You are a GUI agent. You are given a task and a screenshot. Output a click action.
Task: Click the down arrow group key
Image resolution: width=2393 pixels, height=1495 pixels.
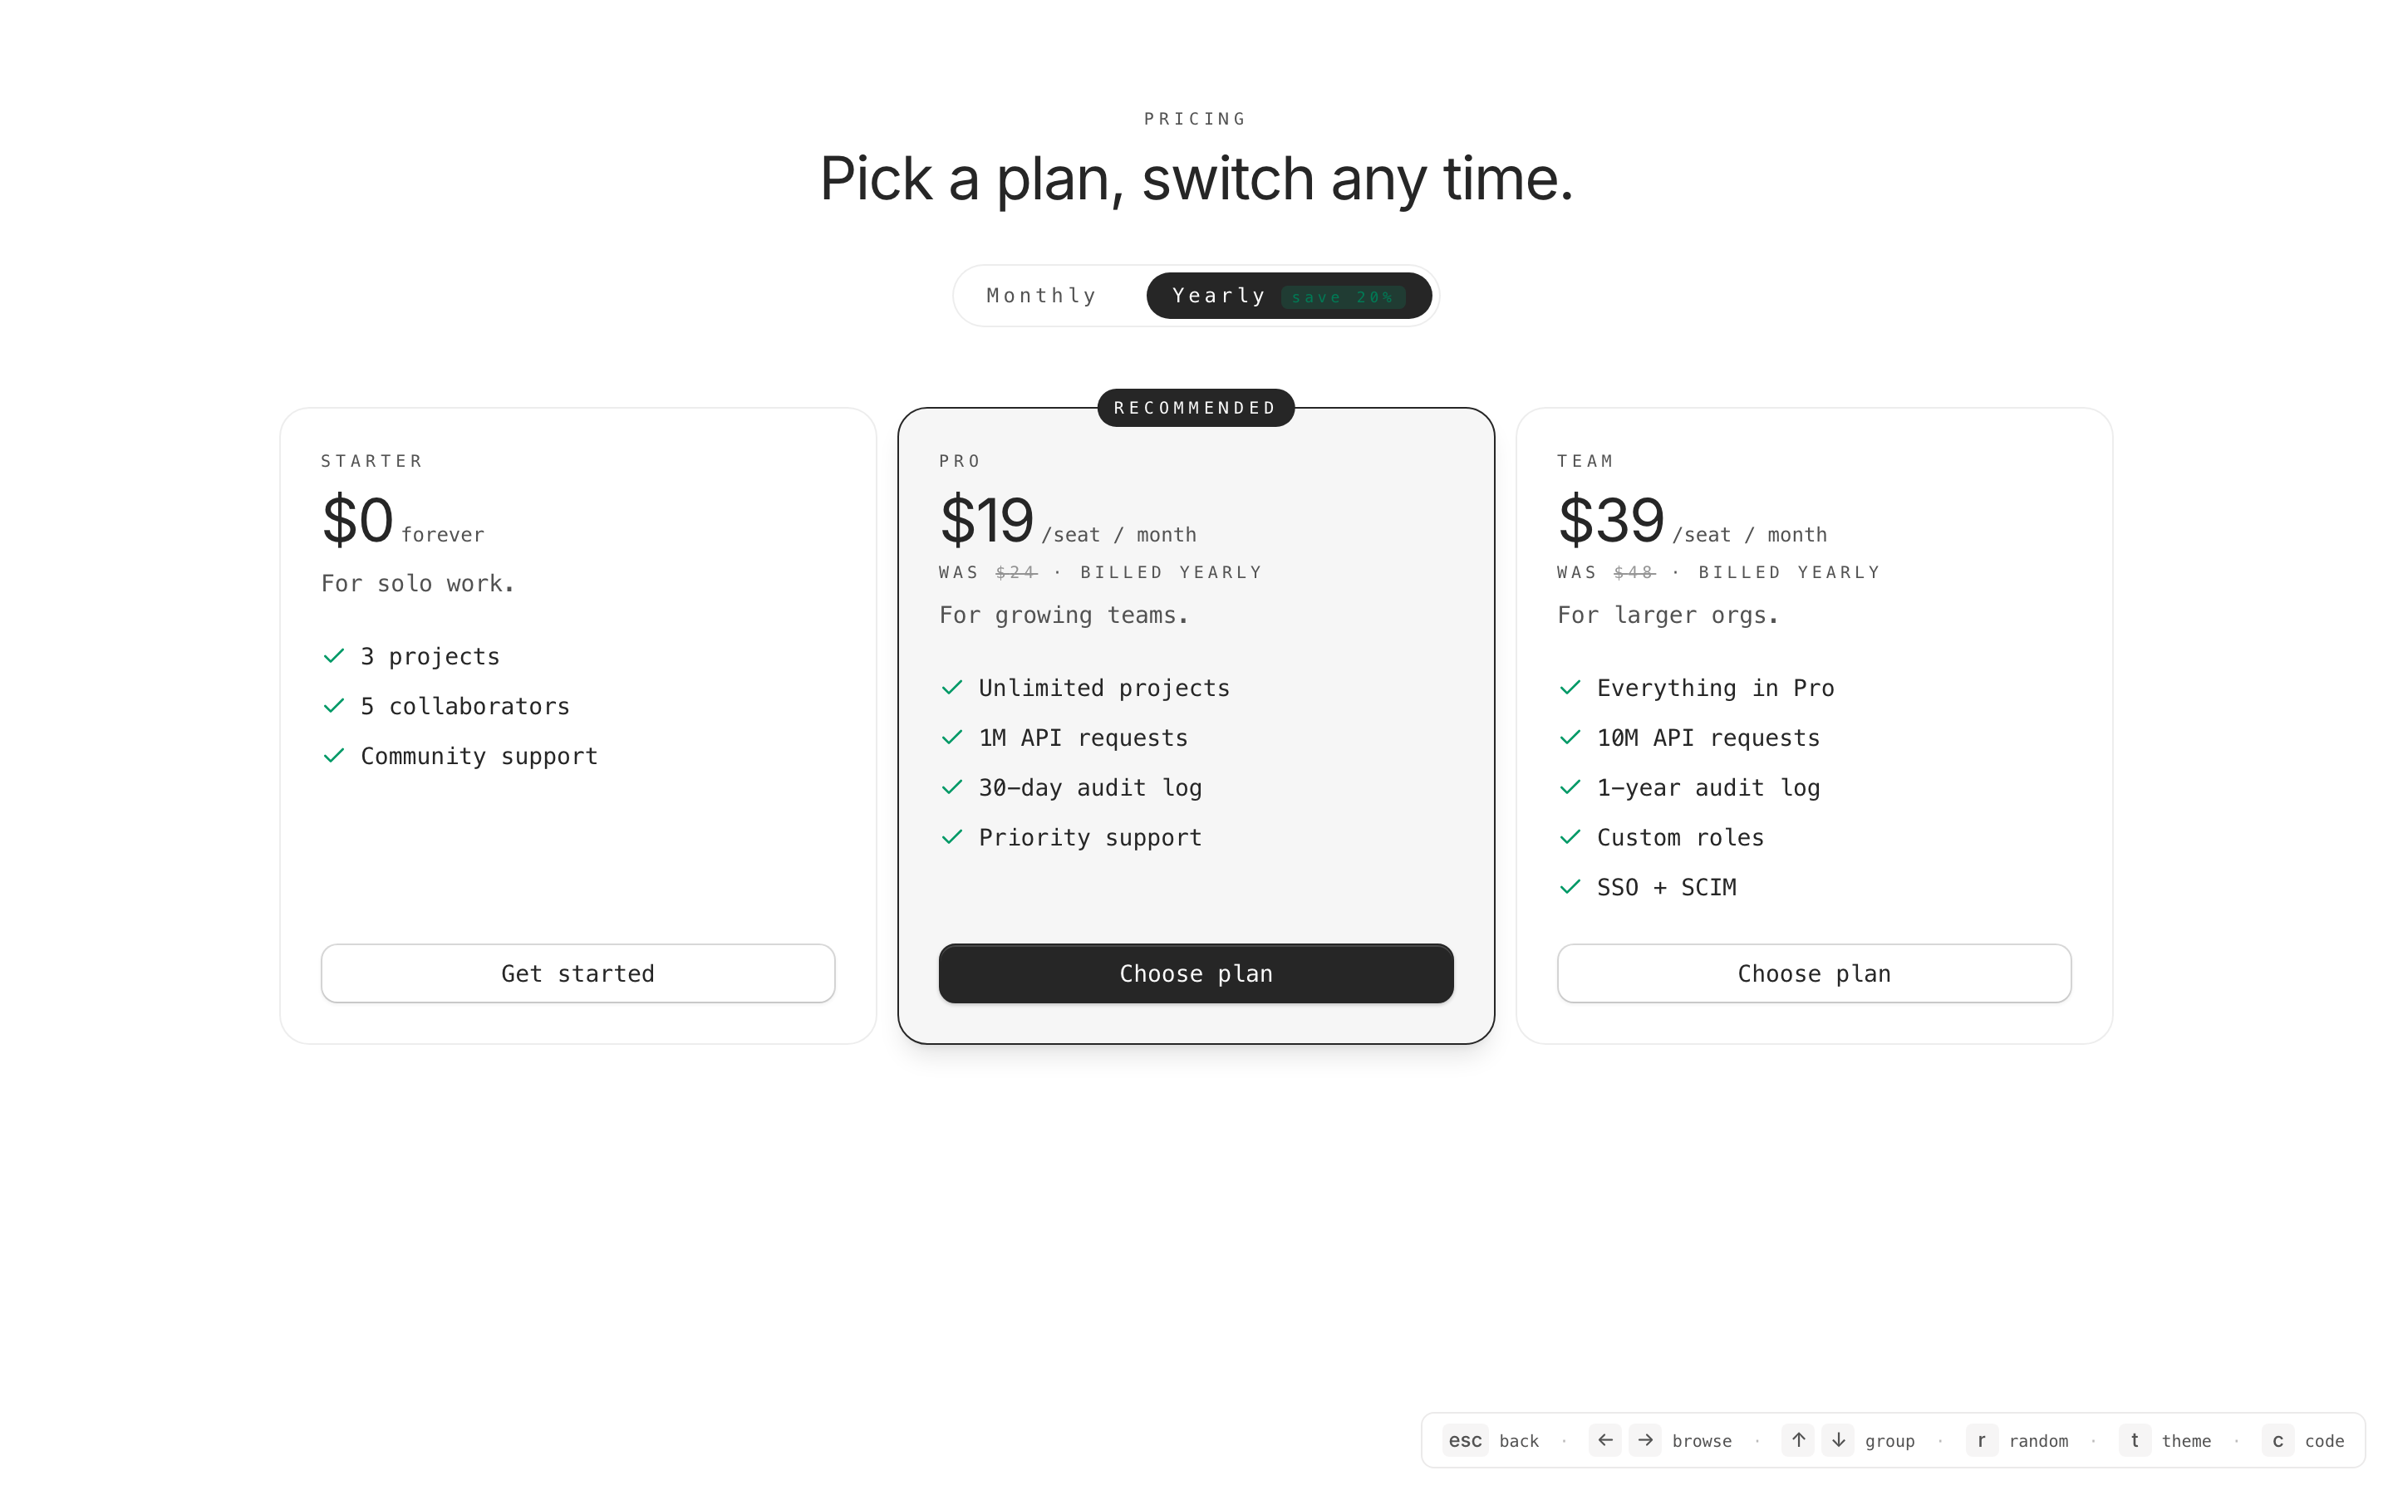1838,1439
